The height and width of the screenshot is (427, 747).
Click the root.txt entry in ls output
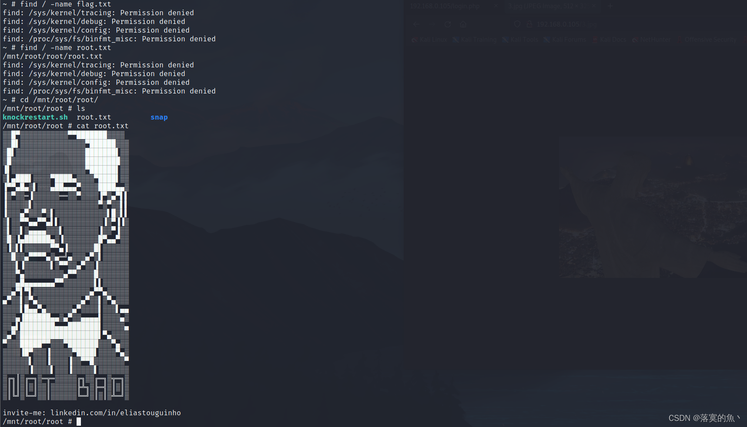click(94, 117)
